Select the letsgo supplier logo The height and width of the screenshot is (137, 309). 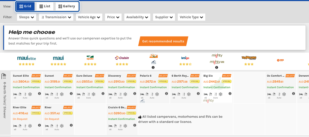click(x=185, y=58)
